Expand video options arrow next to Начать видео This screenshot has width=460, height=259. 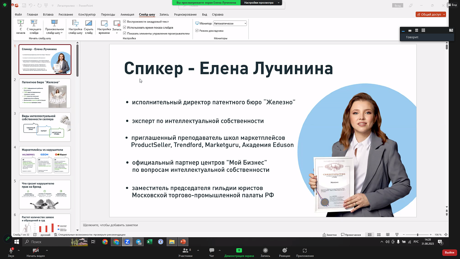tap(47, 250)
